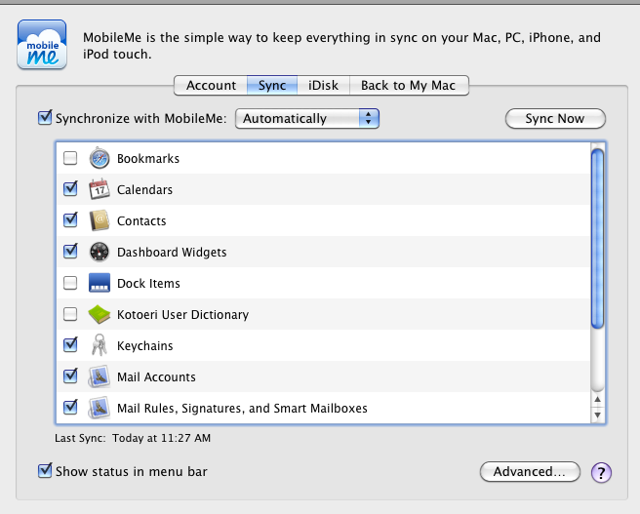Click the Safari compass icon beside Bookmarks
The width and height of the screenshot is (640, 514).
[100, 158]
